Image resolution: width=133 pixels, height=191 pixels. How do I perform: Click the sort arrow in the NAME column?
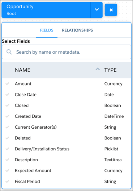(98, 69)
